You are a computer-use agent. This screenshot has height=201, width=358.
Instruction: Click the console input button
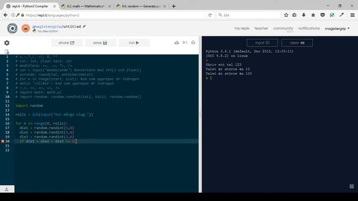pyautogui.click(x=262, y=42)
